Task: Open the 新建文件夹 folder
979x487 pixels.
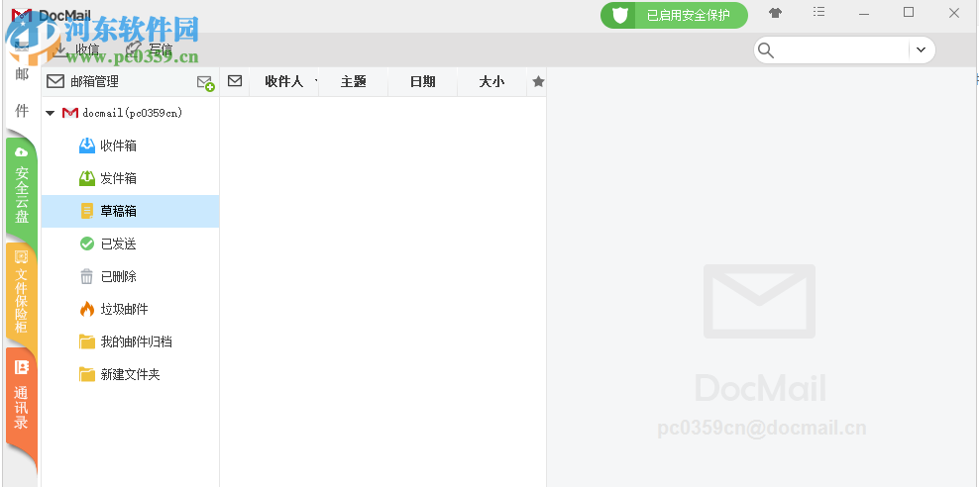Action: click(x=130, y=374)
